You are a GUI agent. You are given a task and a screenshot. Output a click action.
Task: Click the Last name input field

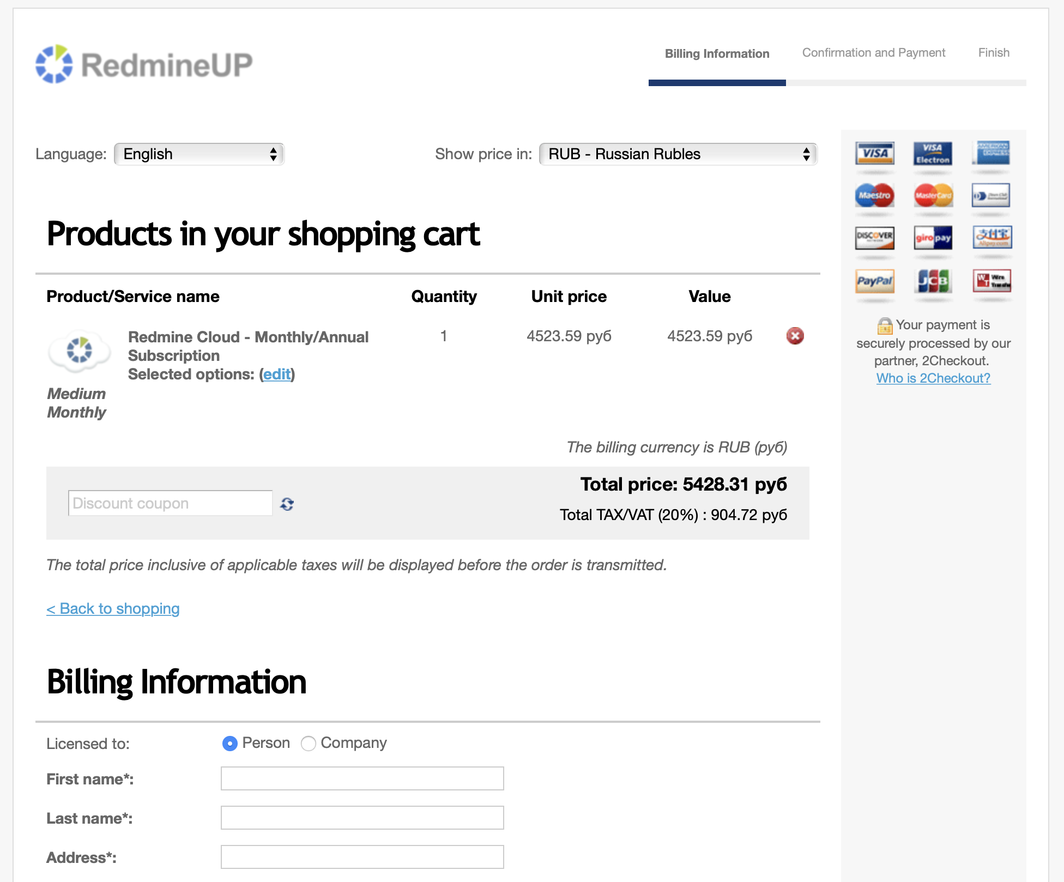[x=362, y=818]
